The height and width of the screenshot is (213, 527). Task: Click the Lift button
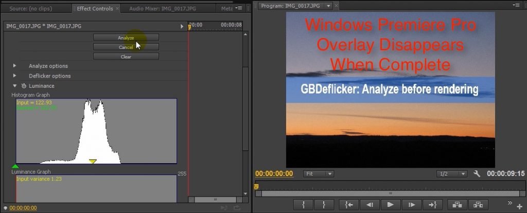pos(457,204)
